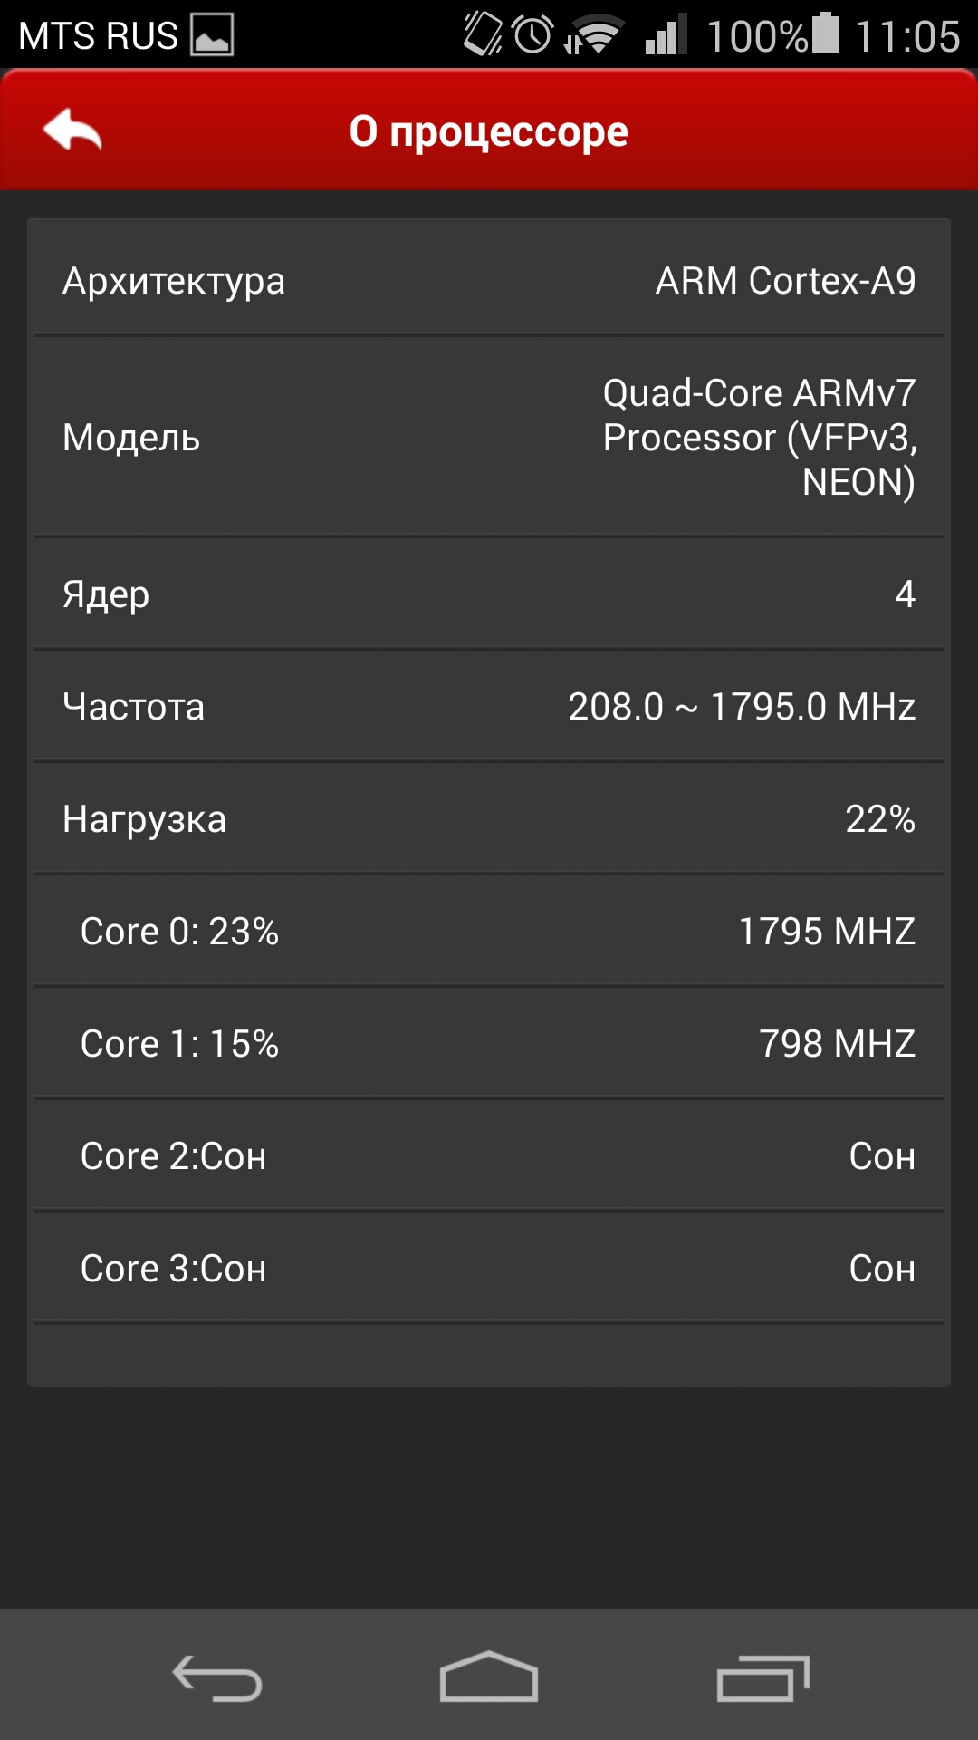Select the Core 3 sleeping row
Image resolution: width=978 pixels, height=1740 pixels.
(x=489, y=1268)
